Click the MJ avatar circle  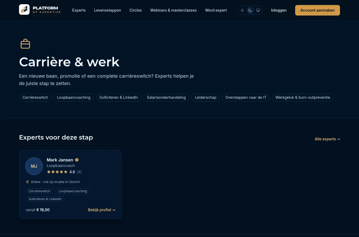(x=34, y=166)
